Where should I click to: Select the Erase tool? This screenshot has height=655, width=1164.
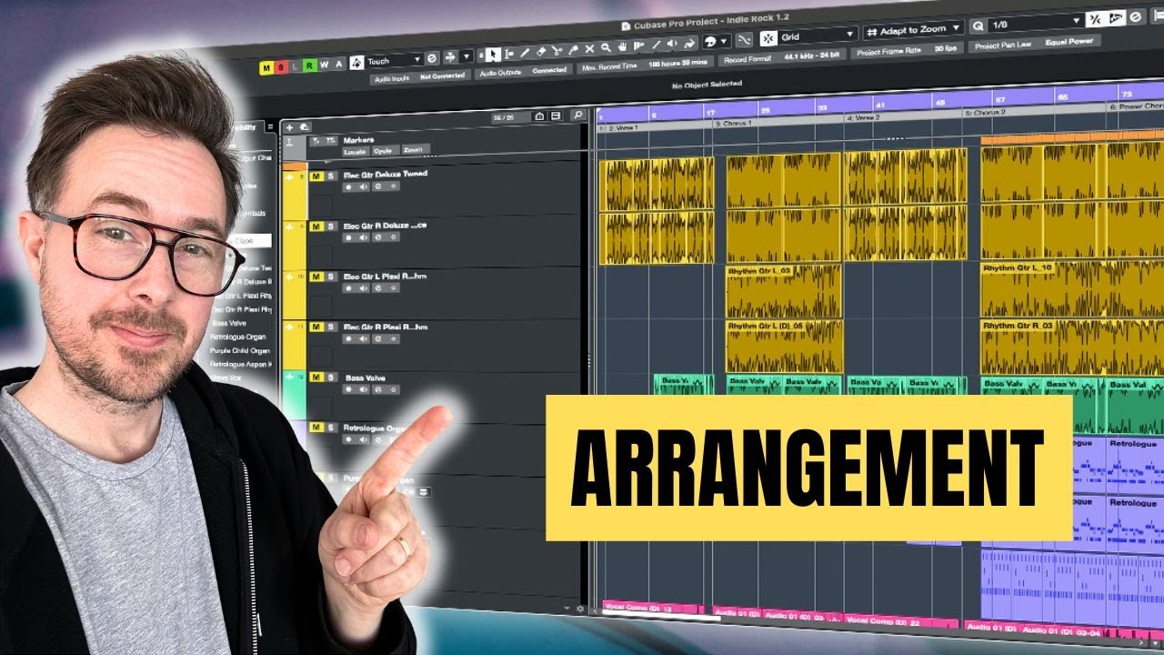[542, 51]
